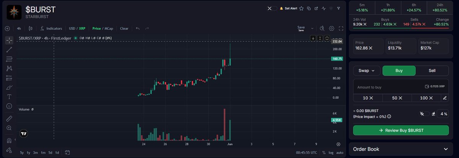Select the pattern drawing tool
Screen dimensions: 459x158
10,68
